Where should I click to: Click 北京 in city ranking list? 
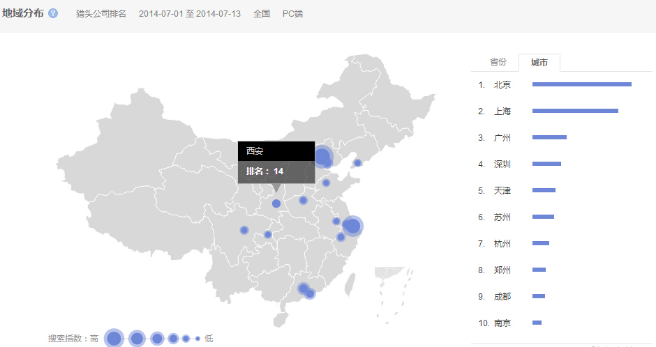pos(502,84)
